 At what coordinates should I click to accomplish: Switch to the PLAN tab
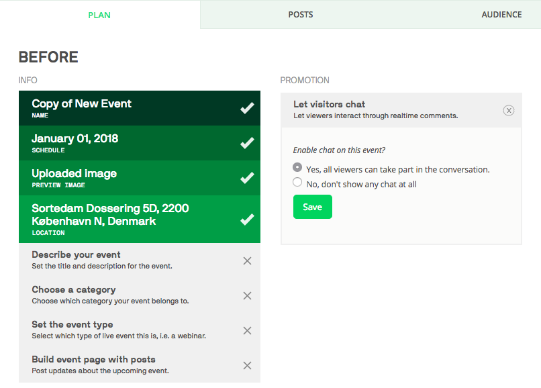click(x=99, y=15)
